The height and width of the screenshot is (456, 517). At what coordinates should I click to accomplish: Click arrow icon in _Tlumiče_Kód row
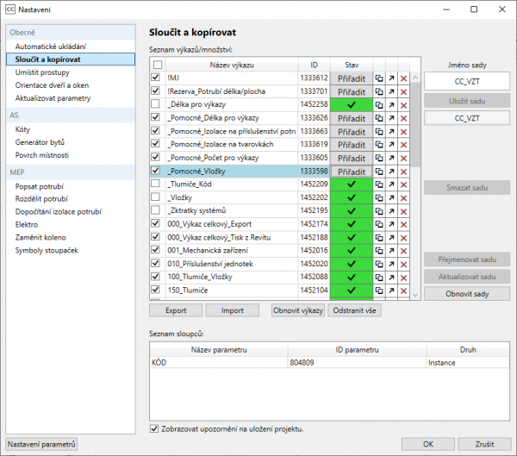[x=391, y=184]
